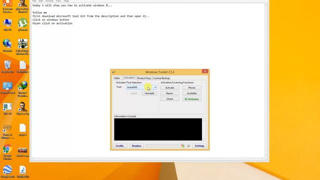The height and width of the screenshot is (180, 320).
Task: Select the Call of Duty desktop shortcut
Action: coord(22,47)
